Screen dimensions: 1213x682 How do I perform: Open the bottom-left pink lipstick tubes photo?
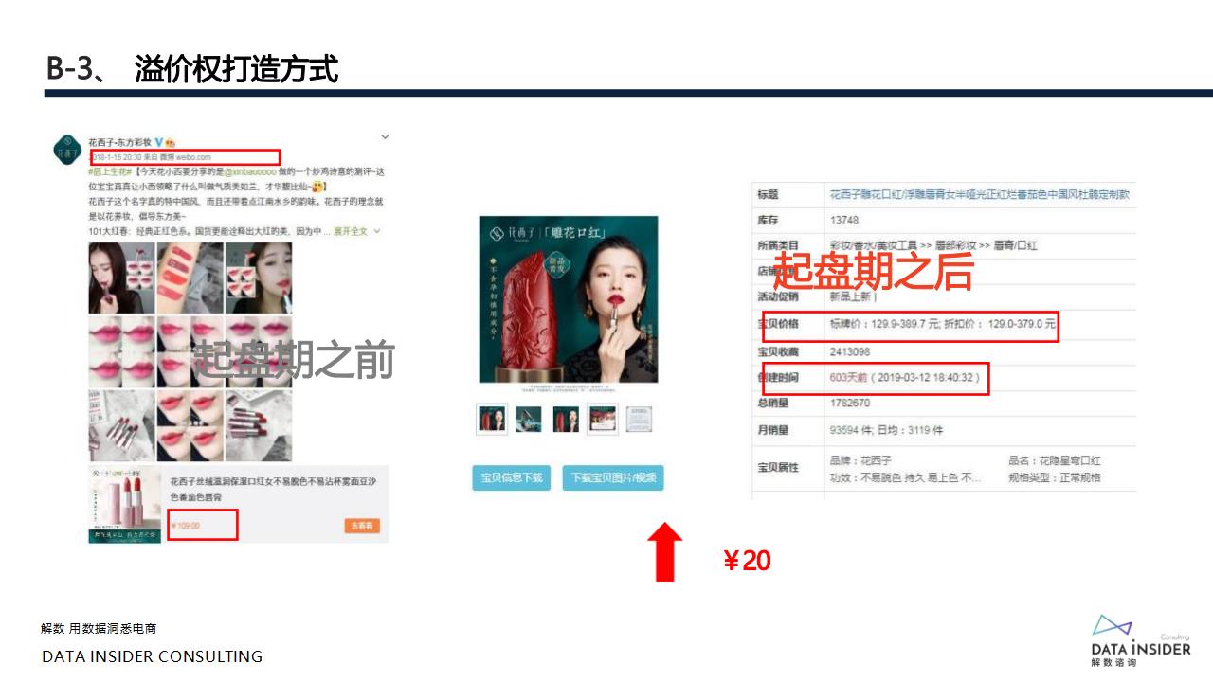[120, 424]
